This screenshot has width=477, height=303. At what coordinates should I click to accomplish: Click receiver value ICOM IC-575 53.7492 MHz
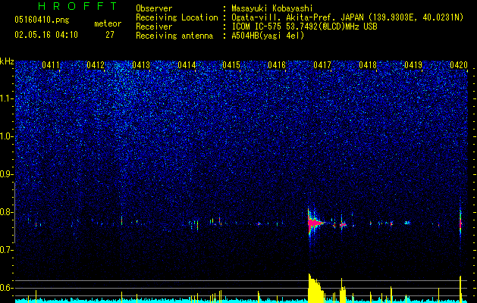(x=305, y=27)
